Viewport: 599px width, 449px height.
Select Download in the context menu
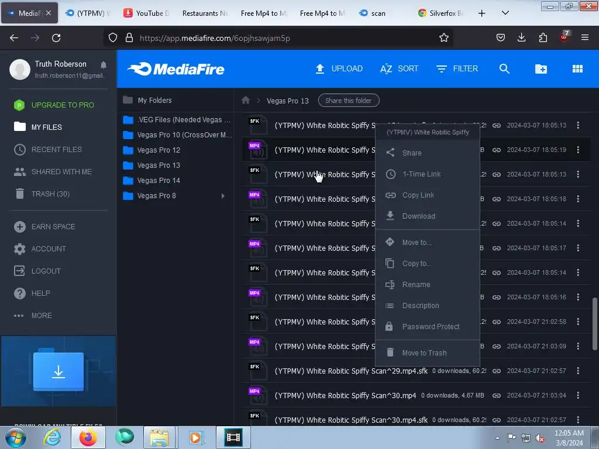pos(428,216)
